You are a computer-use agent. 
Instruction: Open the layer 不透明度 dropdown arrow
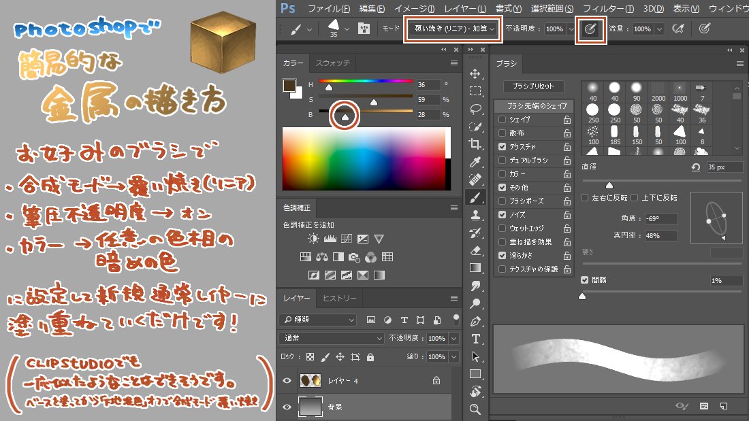pos(453,338)
